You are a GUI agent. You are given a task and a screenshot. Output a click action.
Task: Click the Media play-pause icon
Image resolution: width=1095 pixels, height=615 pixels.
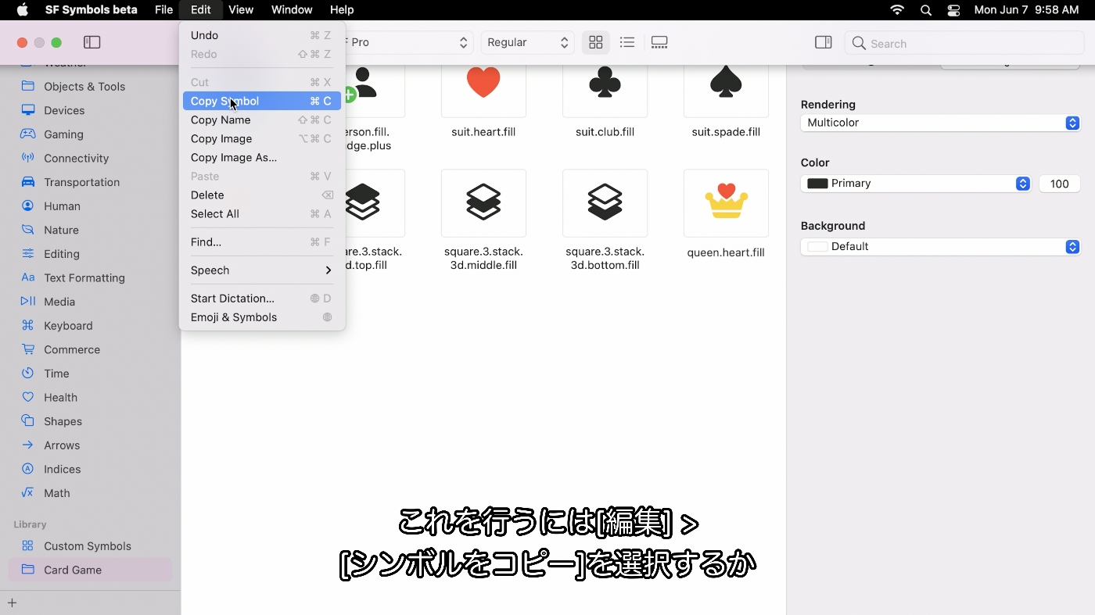(28, 301)
